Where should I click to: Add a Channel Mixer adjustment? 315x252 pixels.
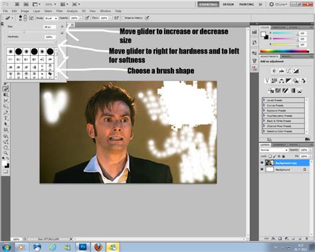coord(303,80)
